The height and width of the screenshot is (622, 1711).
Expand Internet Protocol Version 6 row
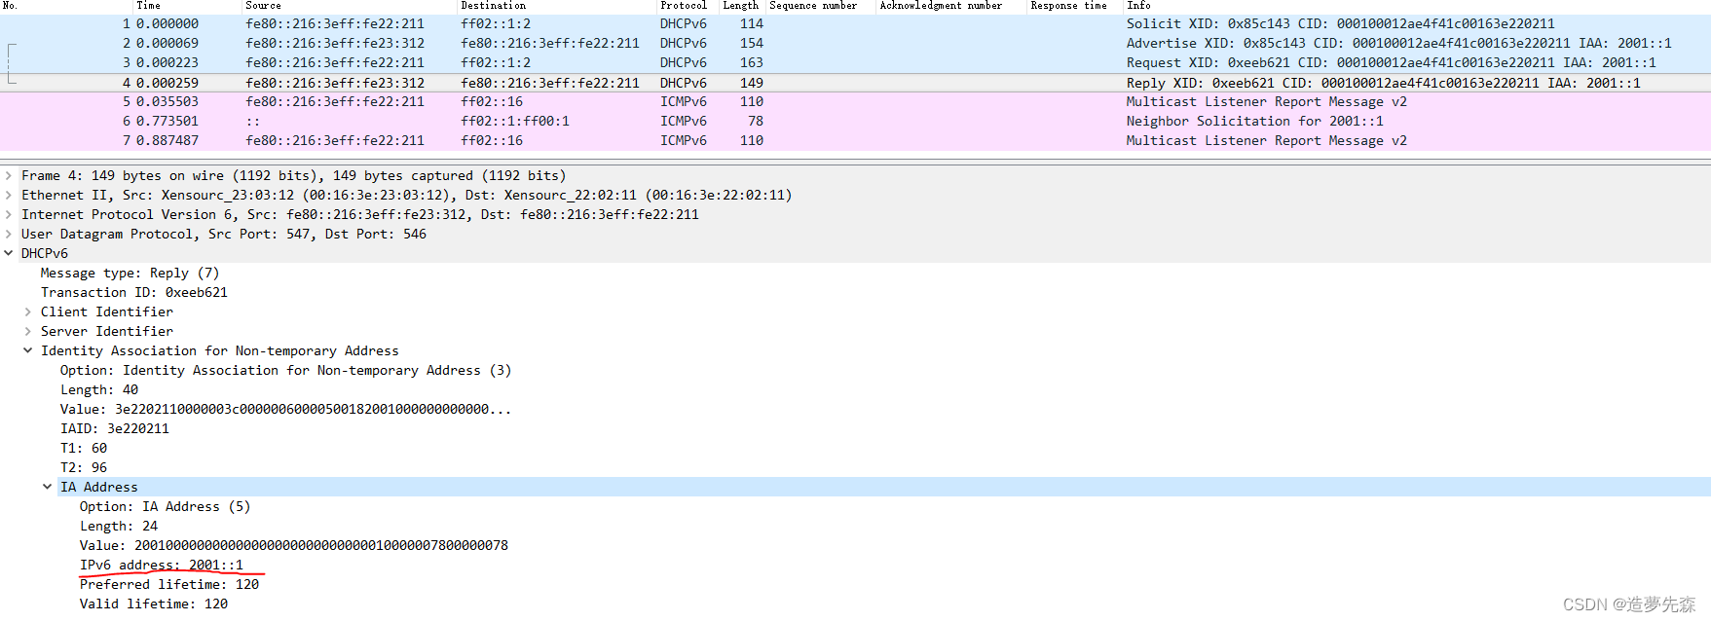click(9, 215)
